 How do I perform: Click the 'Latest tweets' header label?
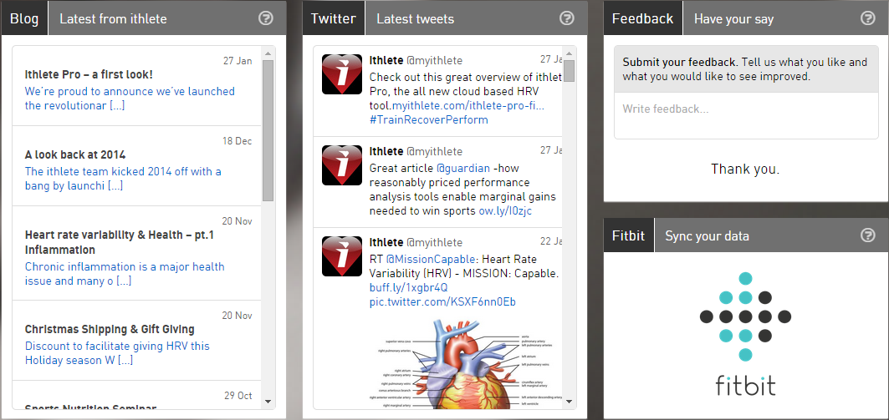(415, 18)
